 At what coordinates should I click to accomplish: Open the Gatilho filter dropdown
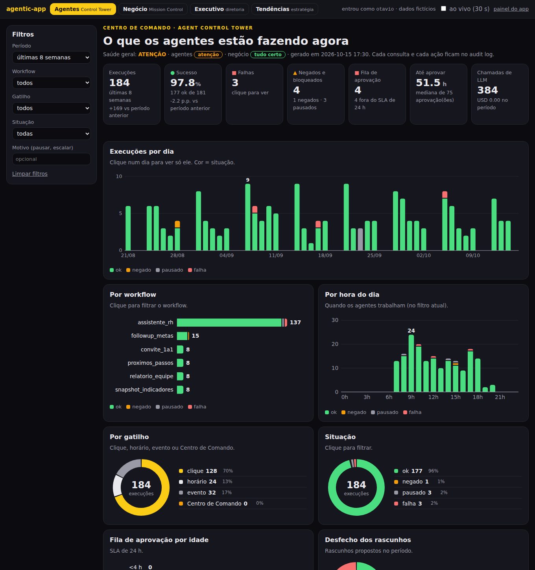(x=52, y=108)
